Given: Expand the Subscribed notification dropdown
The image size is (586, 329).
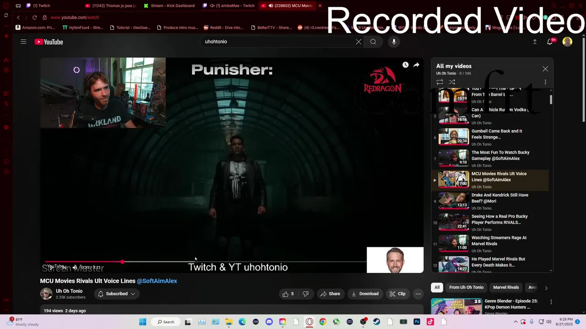Looking at the screenshot, I should click(117, 294).
